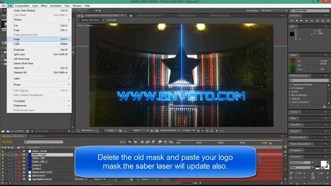This screenshot has width=331, height=186.
Task: Hide the Saber_Logo layer via eye icon
Action: point(3,155)
